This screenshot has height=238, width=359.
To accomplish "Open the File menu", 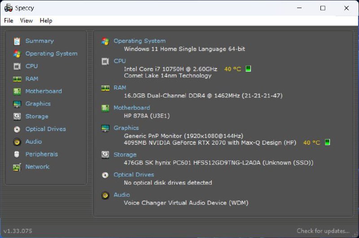I will [9, 21].
